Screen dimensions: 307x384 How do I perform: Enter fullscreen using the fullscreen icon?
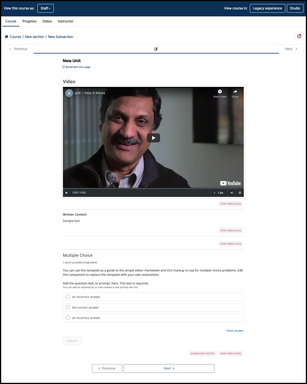(240, 193)
